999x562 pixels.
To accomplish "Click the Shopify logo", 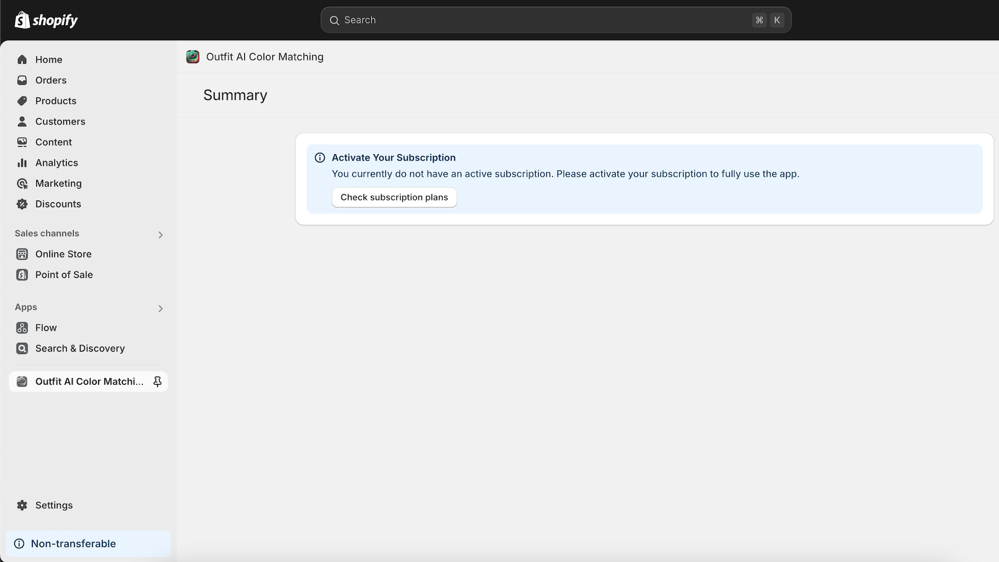I will click(44, 19).
